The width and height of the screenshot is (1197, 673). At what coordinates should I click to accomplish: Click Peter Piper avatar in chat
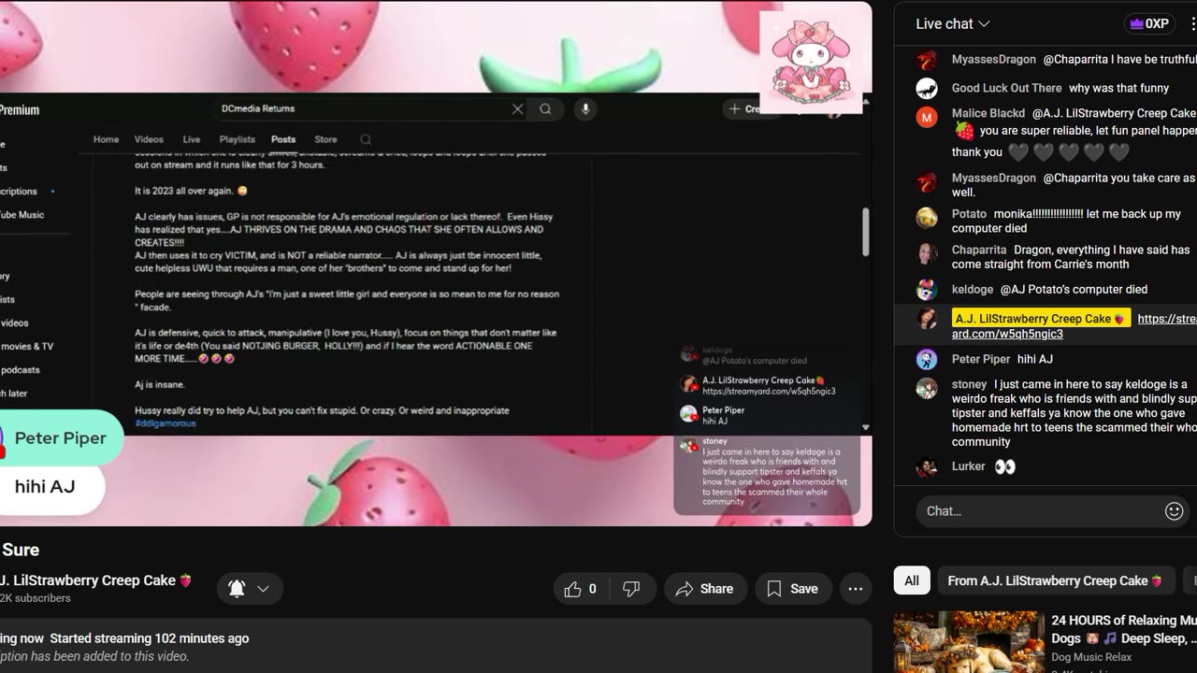(927, 360)
